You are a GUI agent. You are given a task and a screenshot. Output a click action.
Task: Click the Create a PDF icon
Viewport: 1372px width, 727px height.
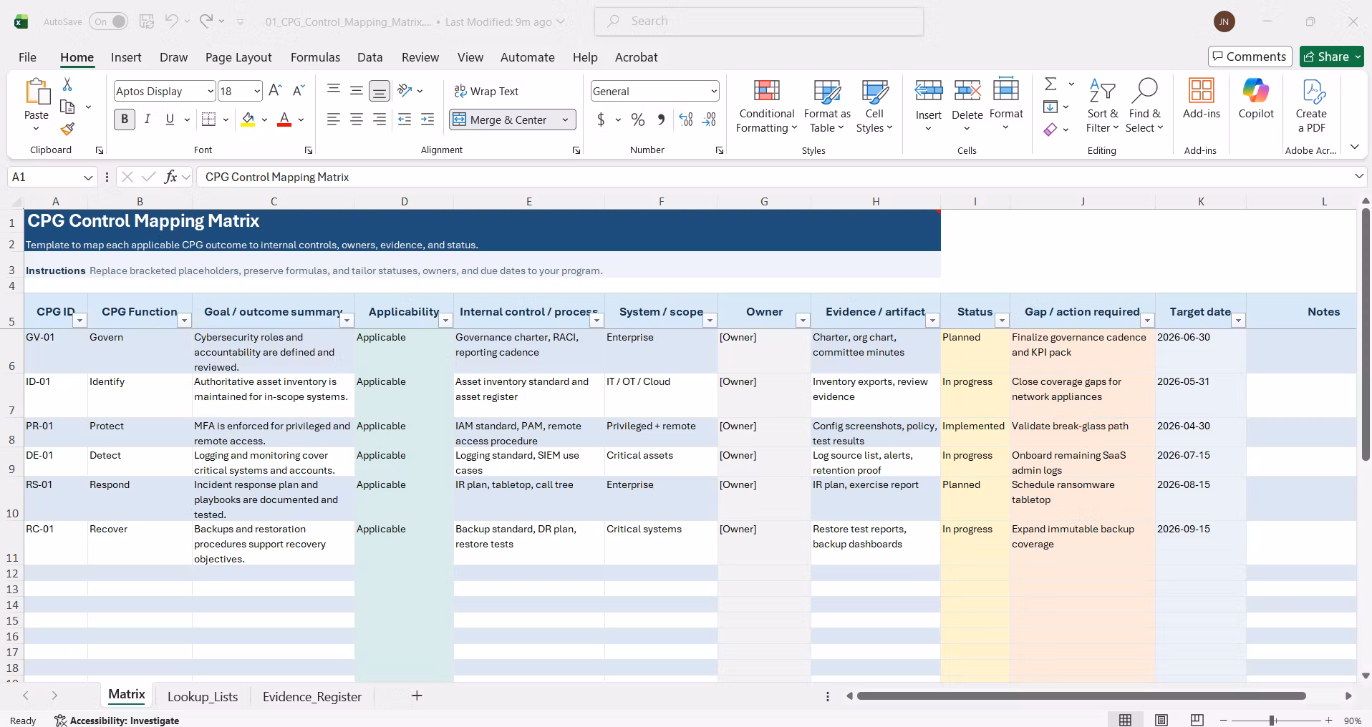click(x=1311, y=106)
